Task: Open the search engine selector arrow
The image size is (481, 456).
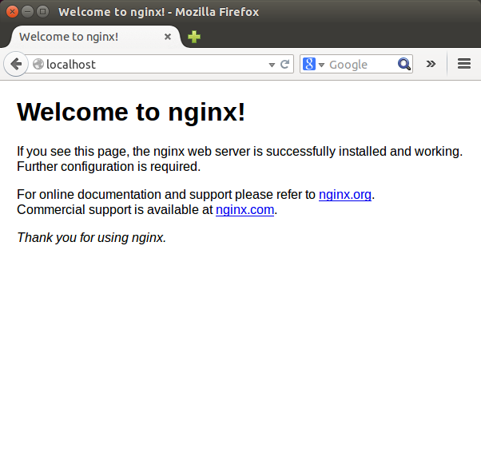Action: [x=321, y=65]
